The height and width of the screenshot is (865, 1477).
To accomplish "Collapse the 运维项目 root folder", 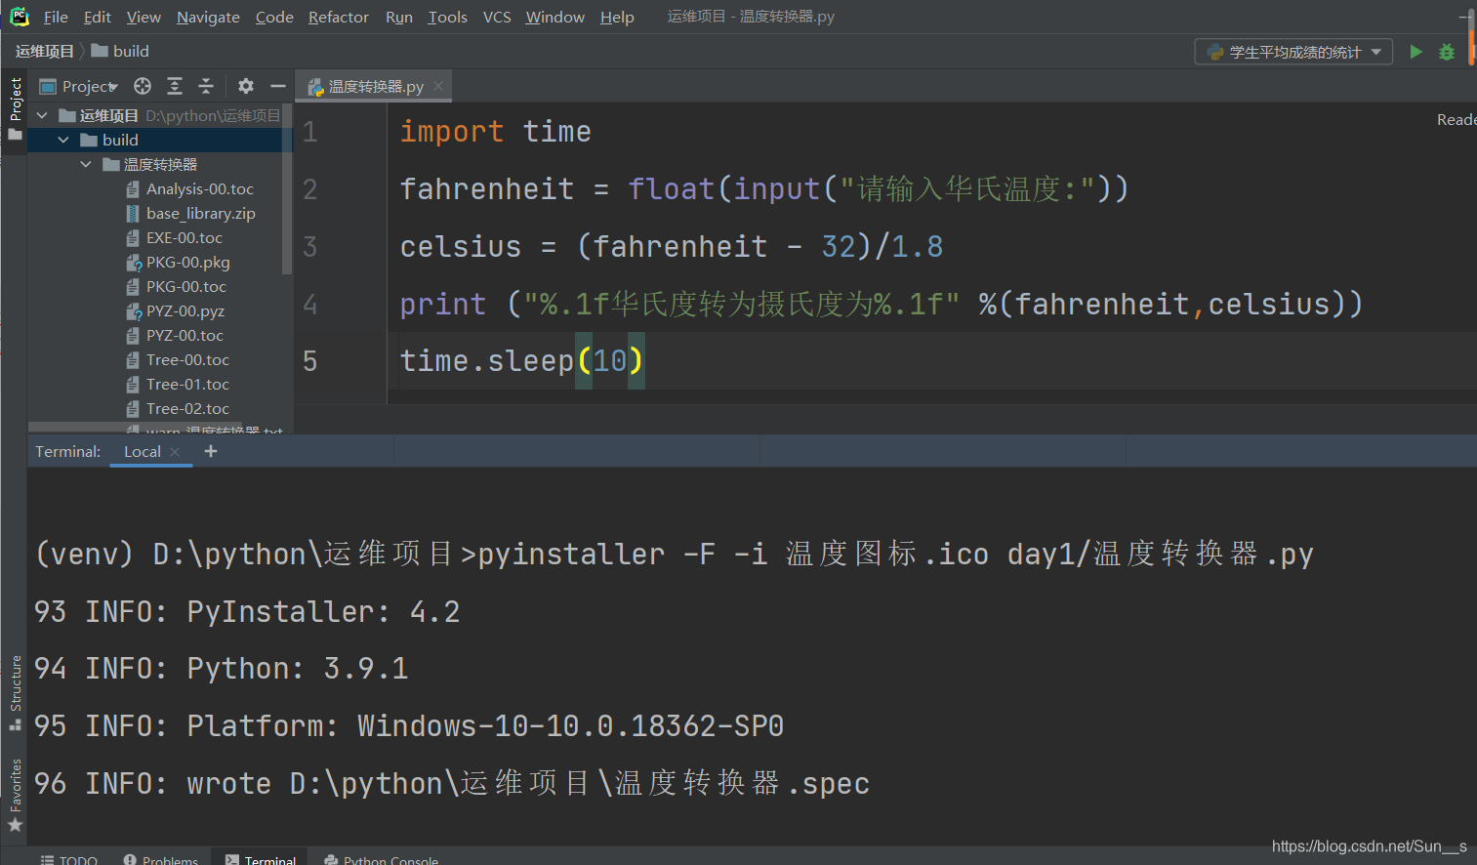I will coord(42,115).
